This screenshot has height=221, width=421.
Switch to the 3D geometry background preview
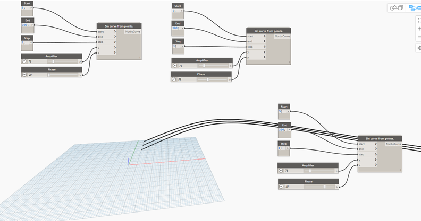397,8
